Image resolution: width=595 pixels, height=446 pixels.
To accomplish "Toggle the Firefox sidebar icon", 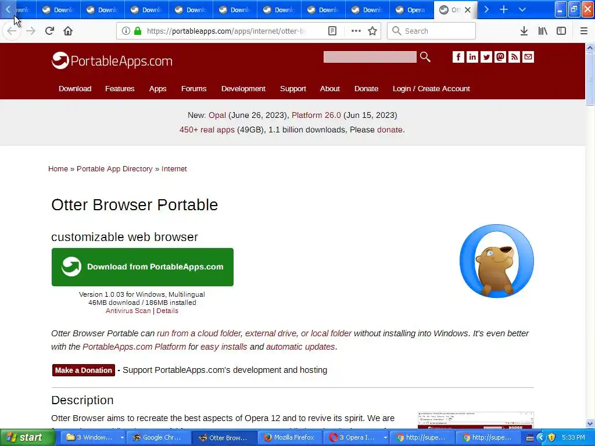I will coord(561,31).
